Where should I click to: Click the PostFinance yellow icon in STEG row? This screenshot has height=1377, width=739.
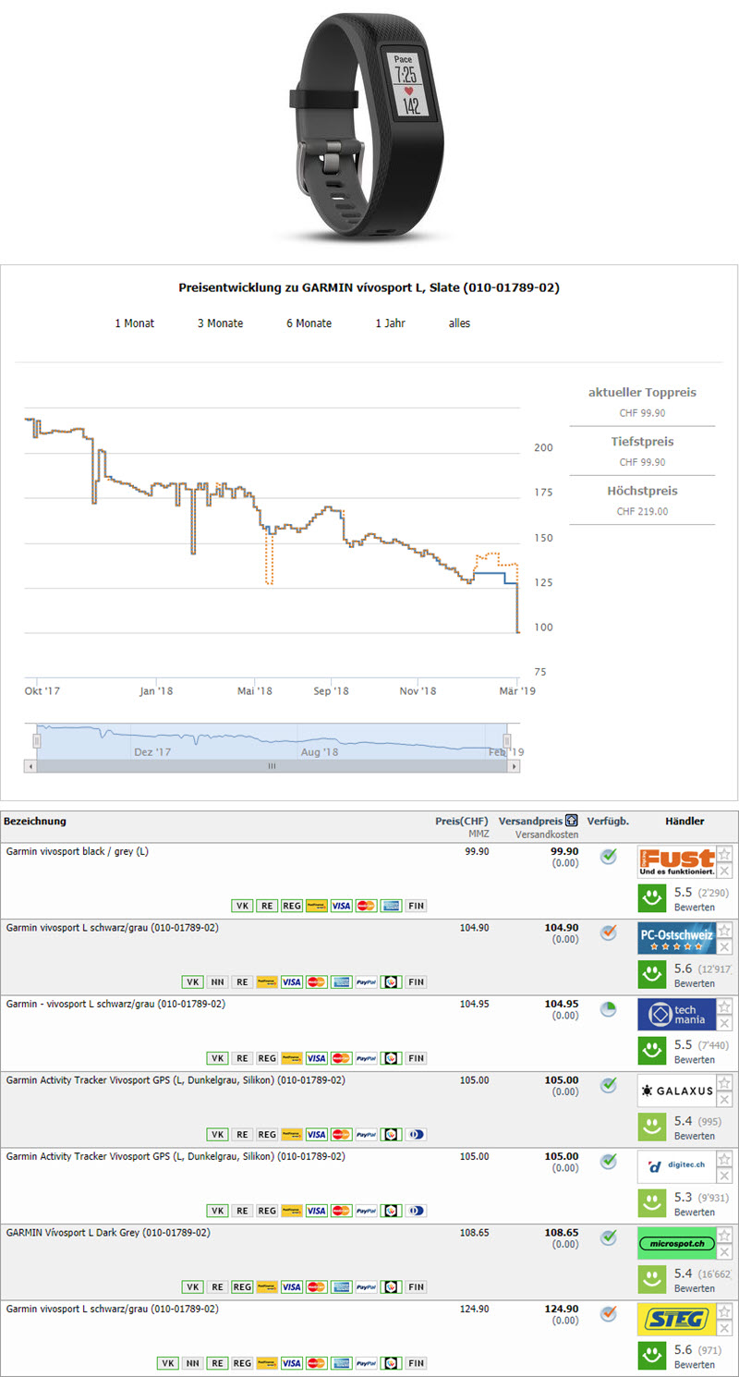pos(267,1363)
